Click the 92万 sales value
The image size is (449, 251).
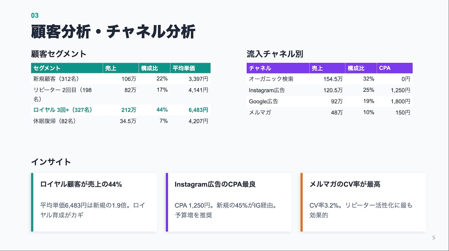tap(337, 101)
